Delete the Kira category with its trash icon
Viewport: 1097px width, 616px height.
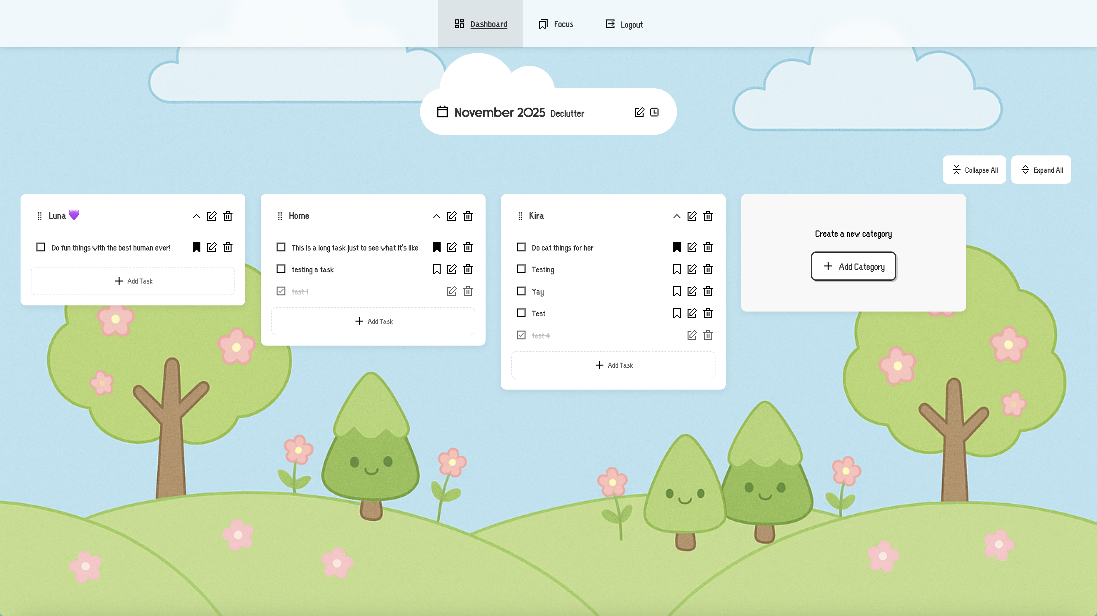coord(708,216)
